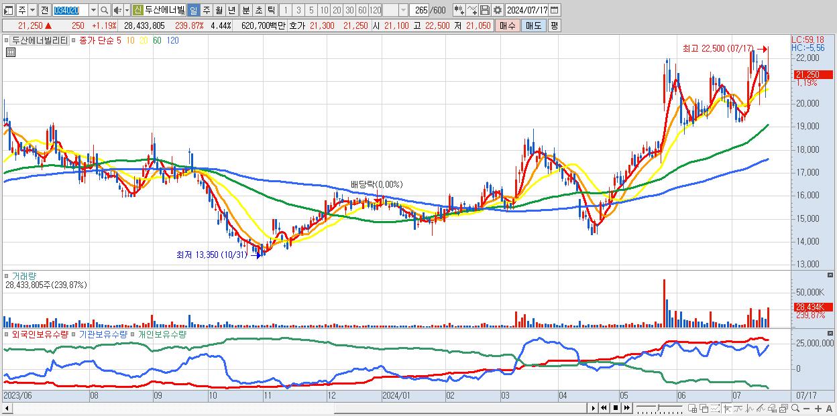The image size is (837, 416).
Task: Click the zoom level slider handle
Action: pyautogui.click(x=658, y=408)
